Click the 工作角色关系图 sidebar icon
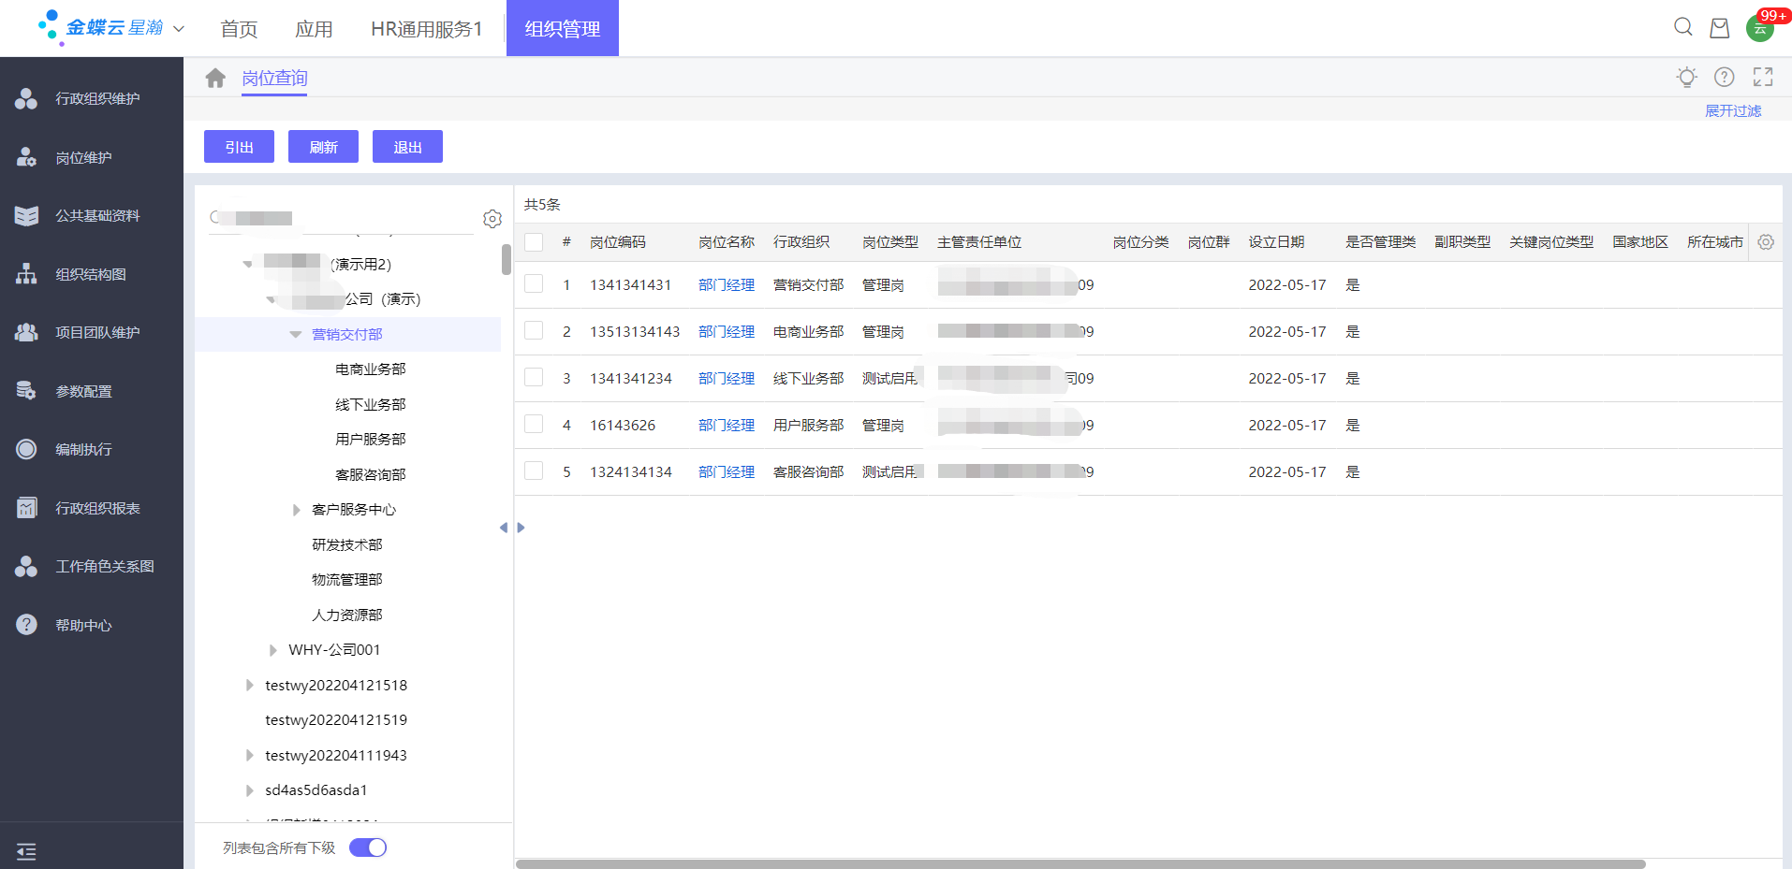Image resolution: width=1792 pixels, height=869 pixels. (26, 566)
